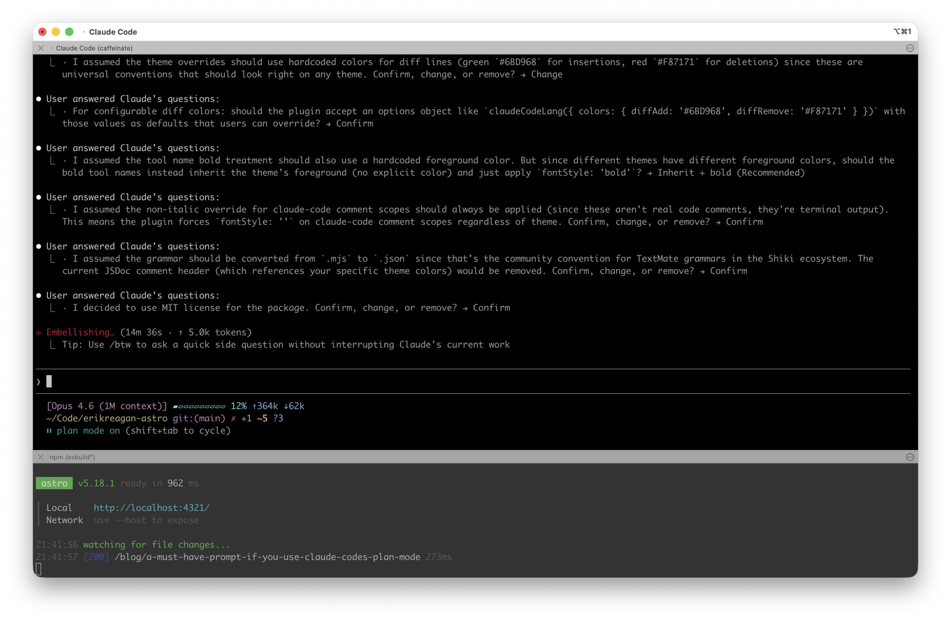Click the bullet above the MIT license question
This screenshot has height=621, width=951.
39,296
